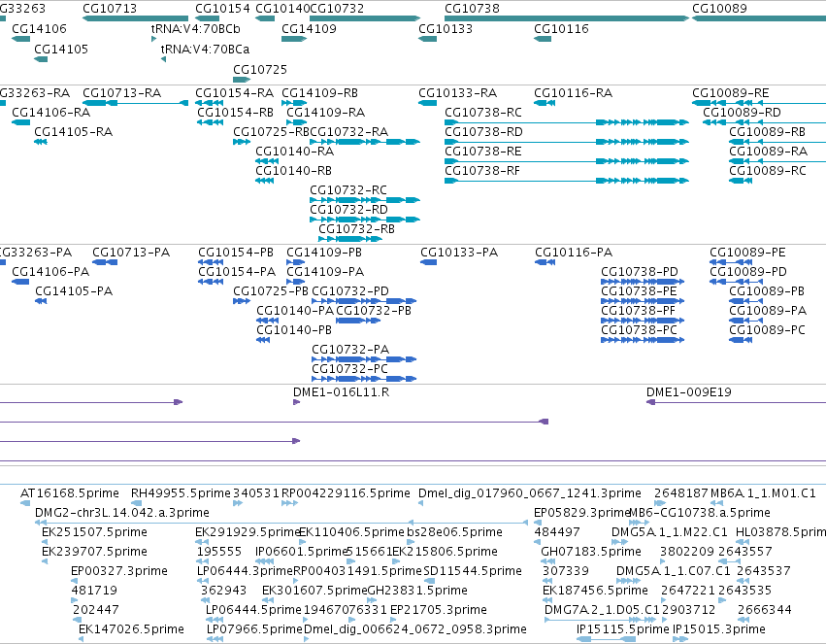Screen dimensions: 826x644
Task: Click the LP07966.5prime label
Action: pos(254,629)
